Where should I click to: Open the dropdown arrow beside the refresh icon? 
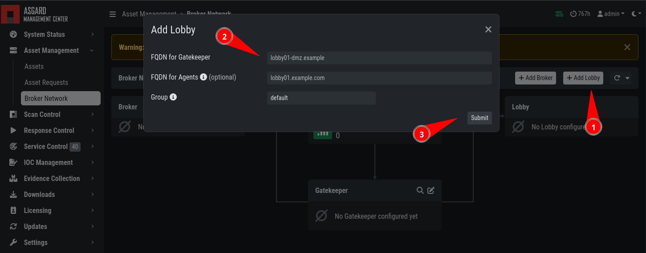[627, 78]
